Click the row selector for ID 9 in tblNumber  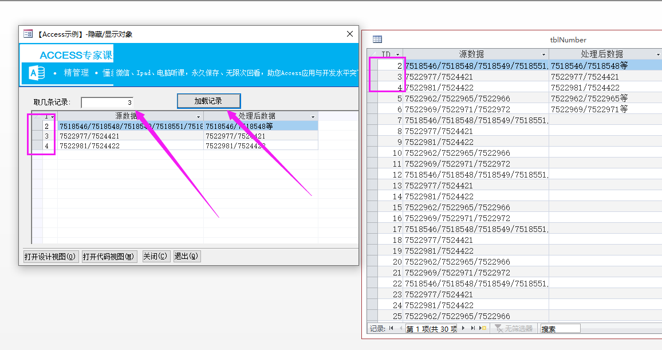[x=372, y=142]
